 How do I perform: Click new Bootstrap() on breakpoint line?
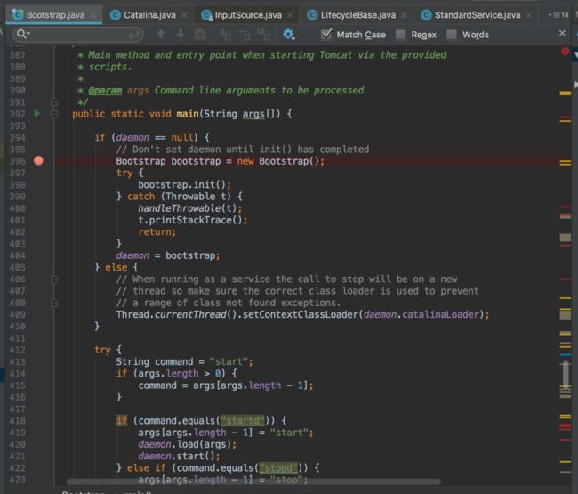coord(280,161)
